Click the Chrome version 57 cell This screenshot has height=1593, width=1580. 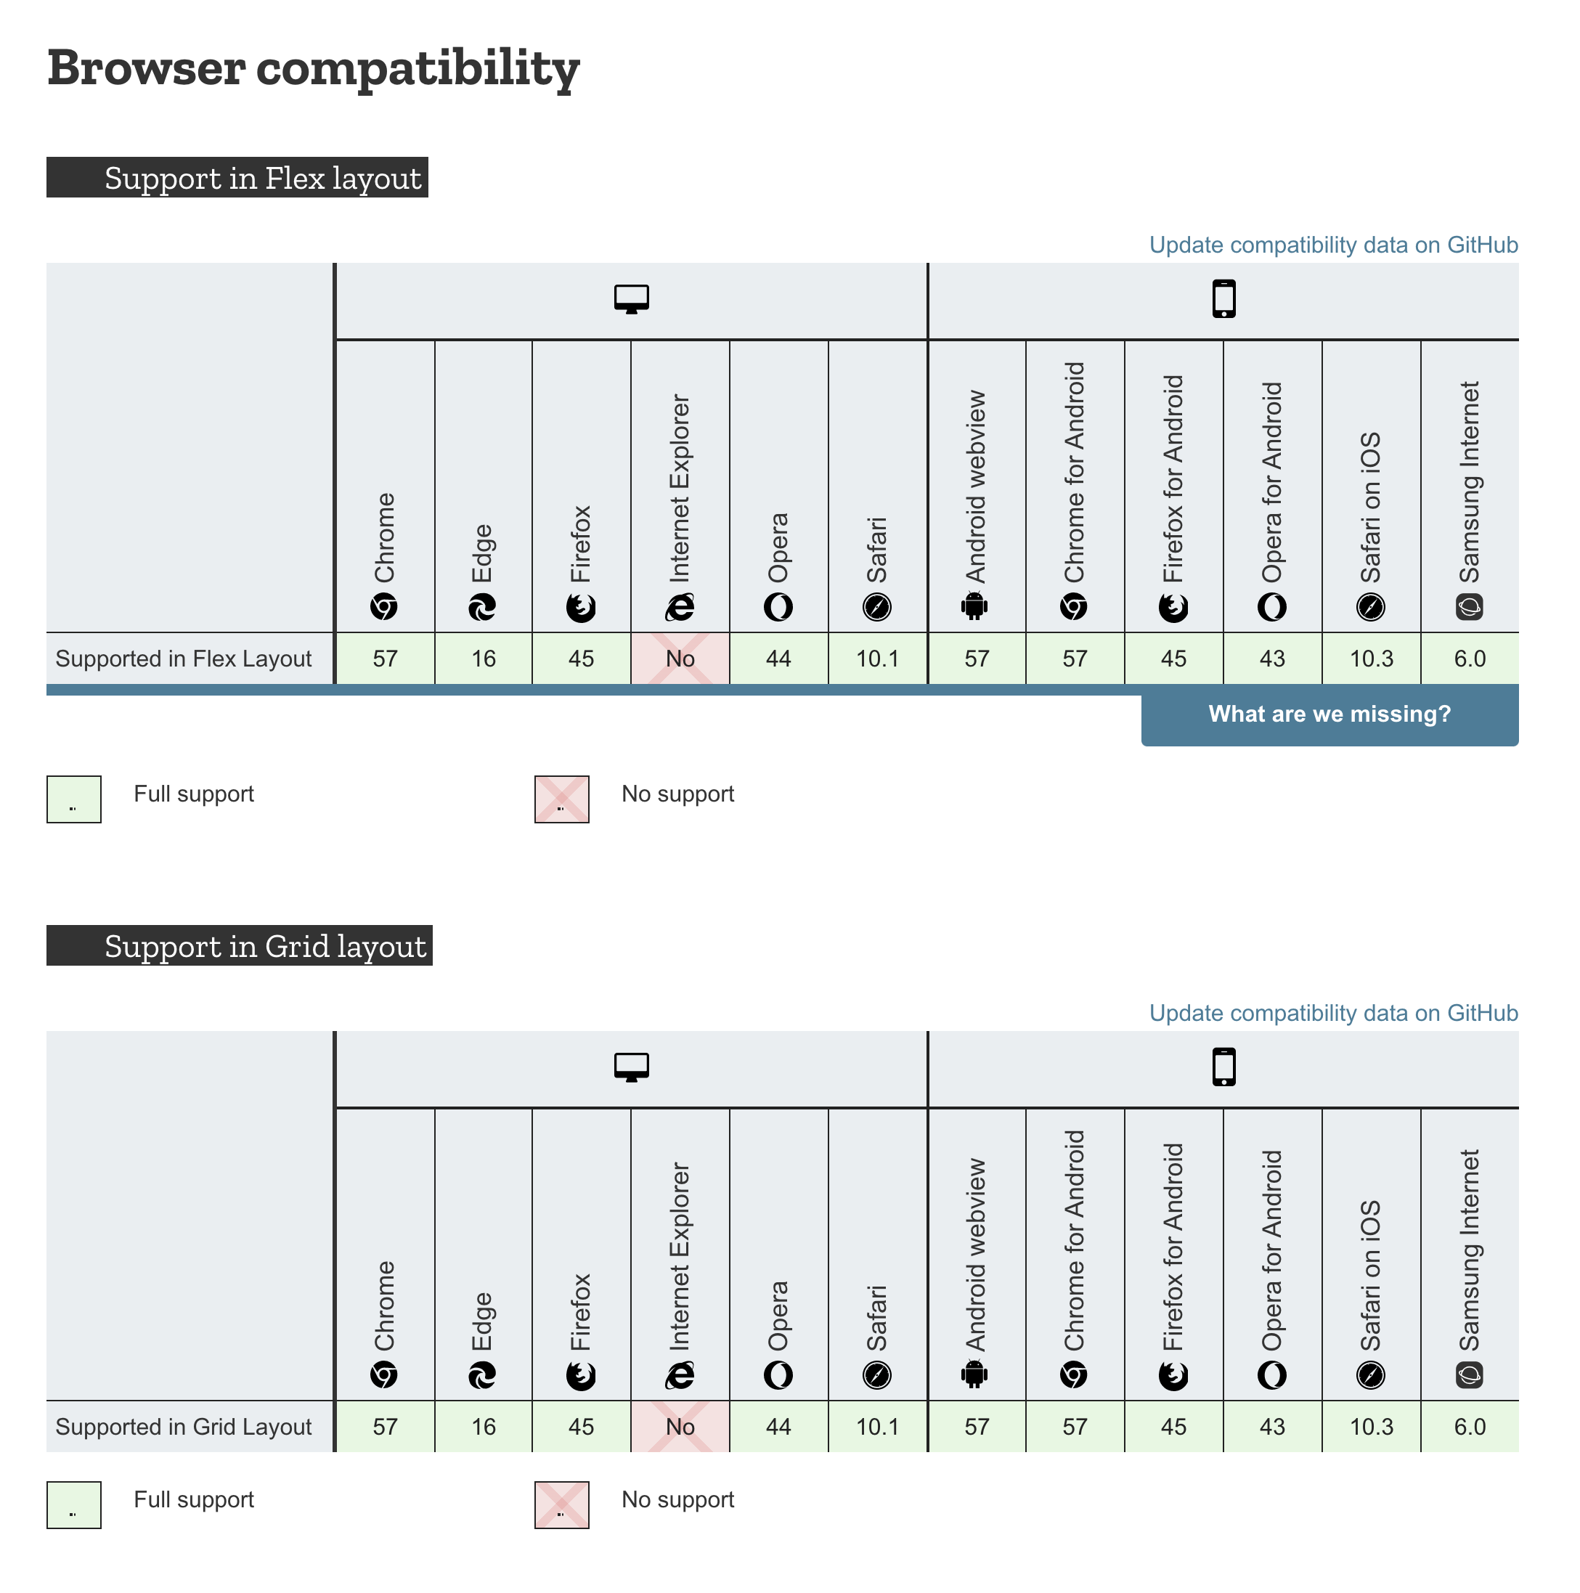384,659
